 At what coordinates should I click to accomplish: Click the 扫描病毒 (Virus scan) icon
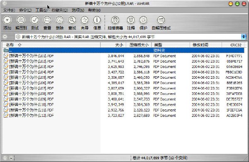click(115, 20)
